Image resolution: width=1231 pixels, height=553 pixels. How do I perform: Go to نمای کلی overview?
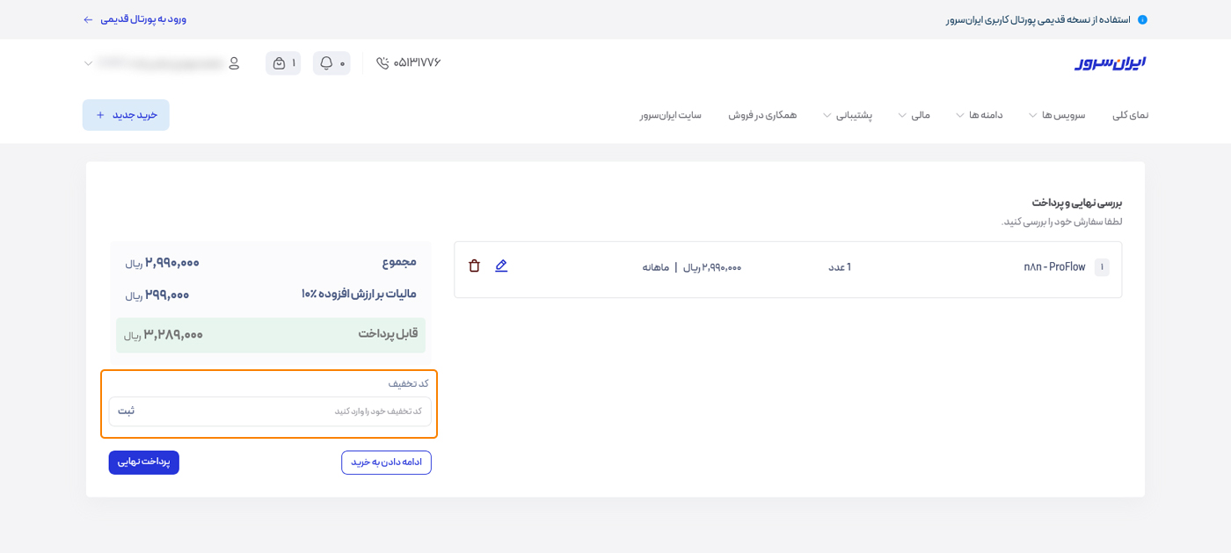point(1130,115)
